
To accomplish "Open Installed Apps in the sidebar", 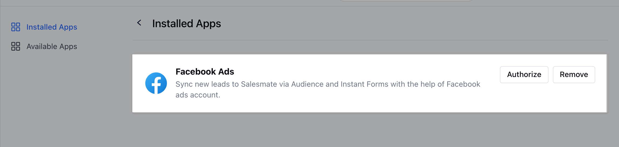I will click(x=44, y=27).
